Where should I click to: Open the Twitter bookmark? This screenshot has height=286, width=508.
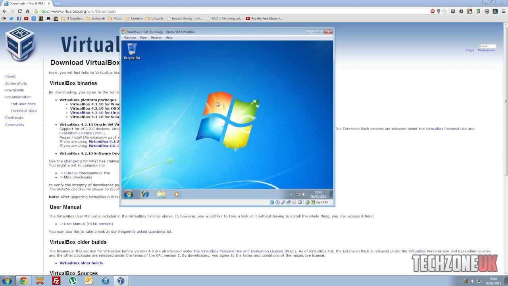click(x=11, y=18)
